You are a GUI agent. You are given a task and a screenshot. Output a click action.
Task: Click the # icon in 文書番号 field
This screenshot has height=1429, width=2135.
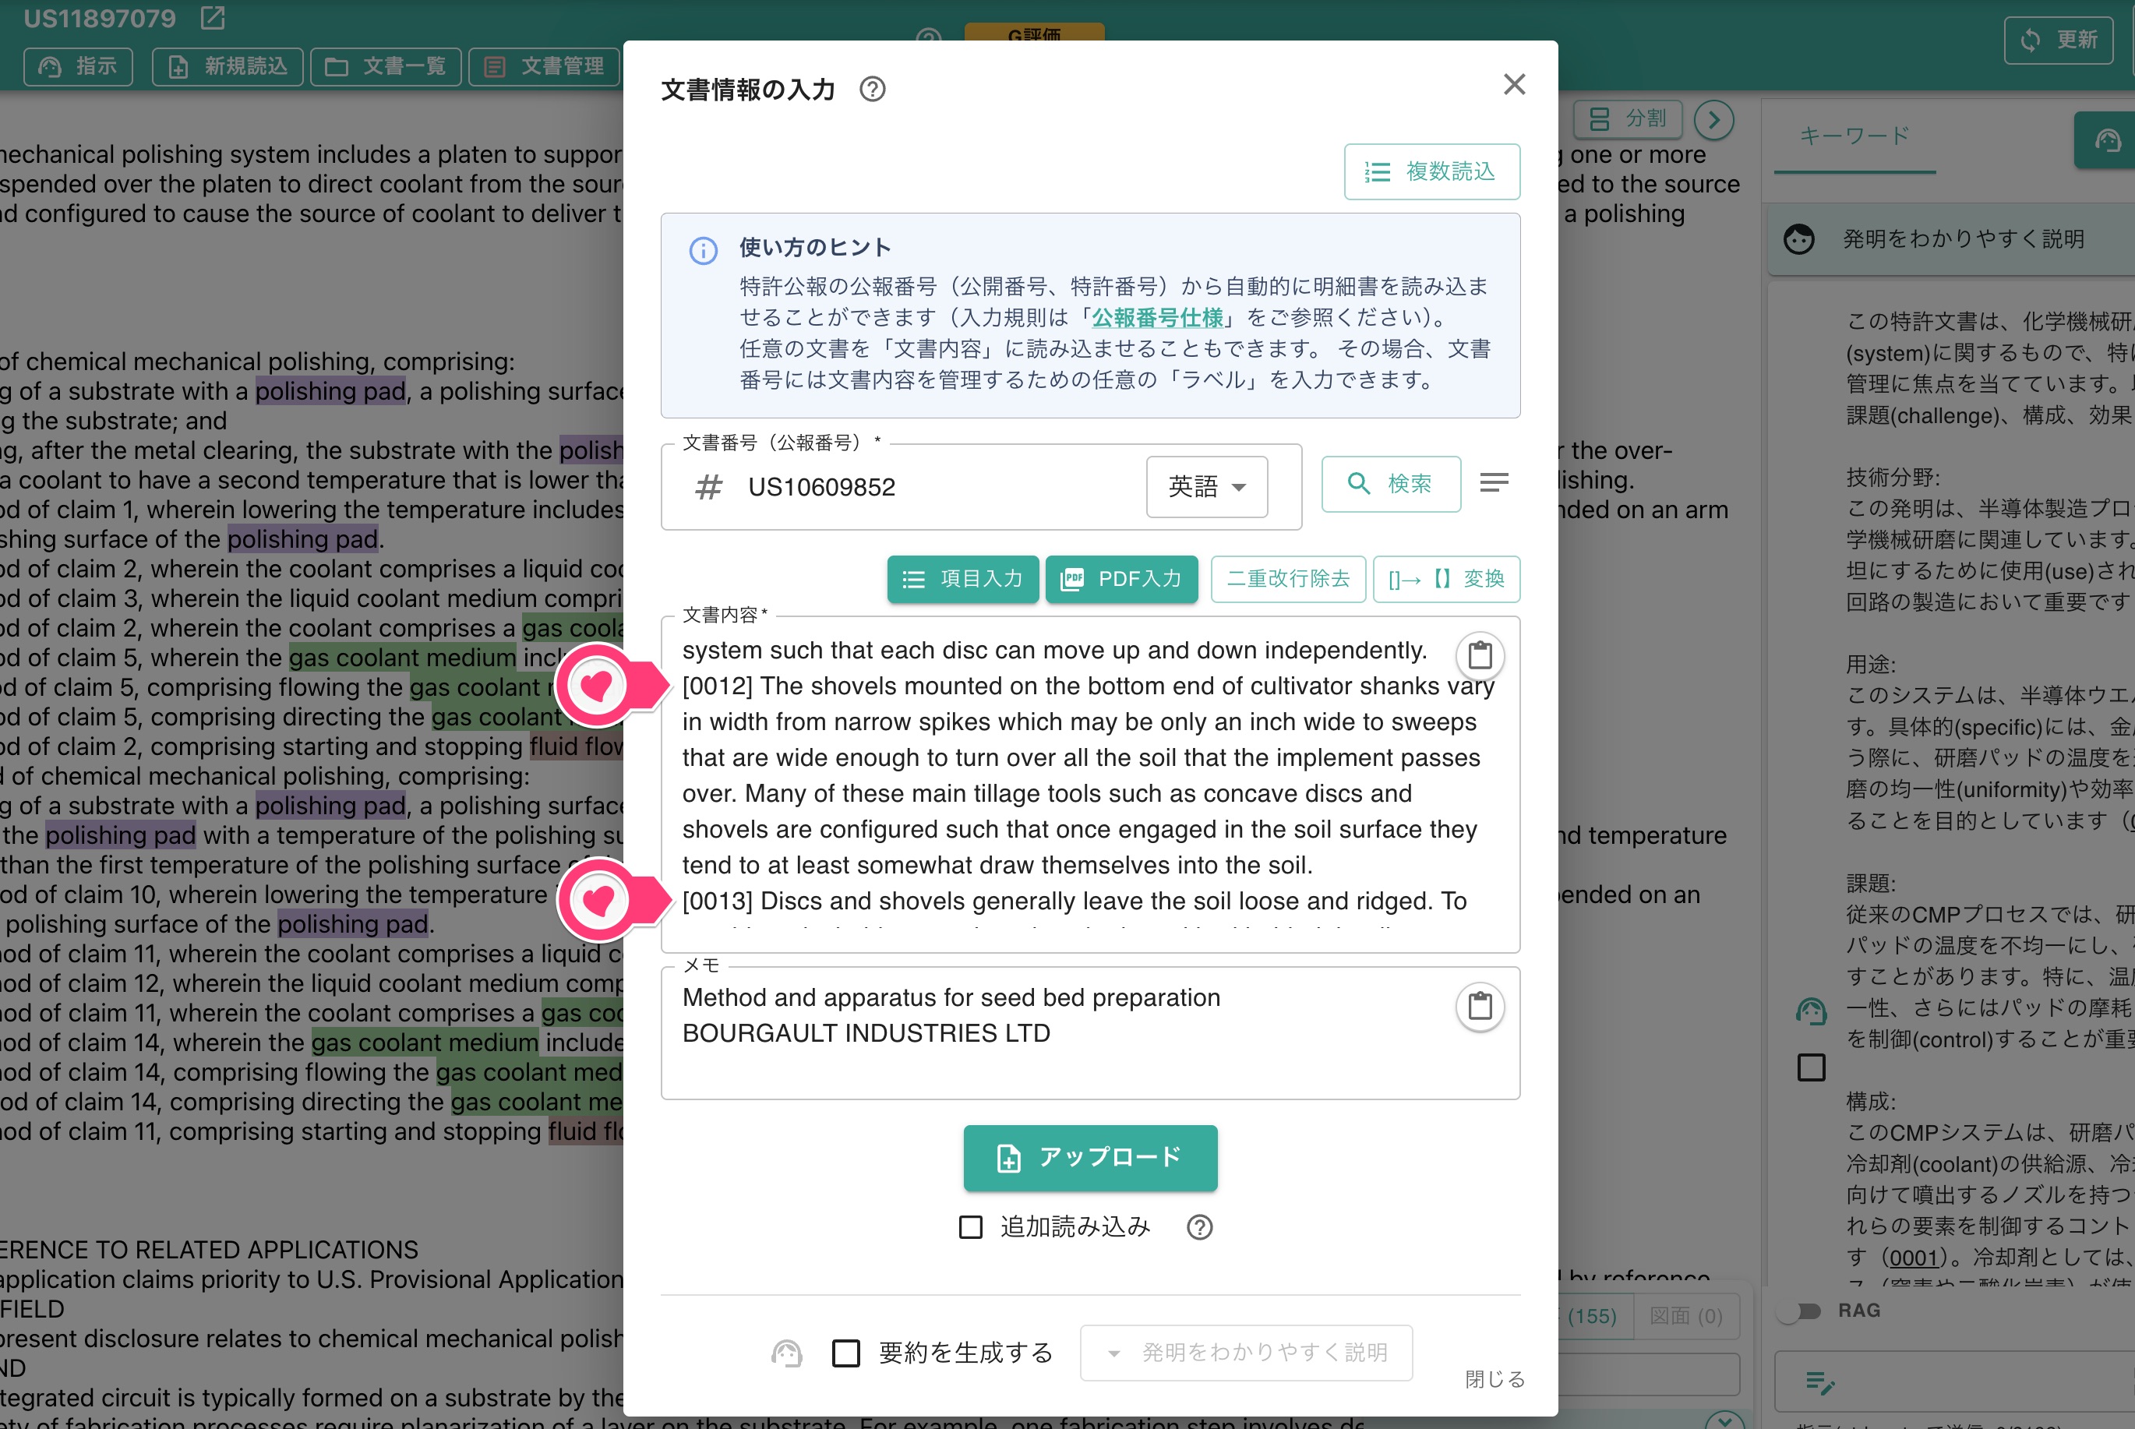(709, 488)
